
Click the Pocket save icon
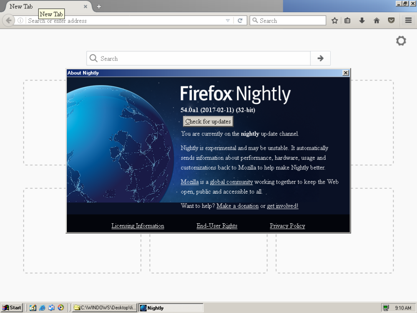pos(391,20)
